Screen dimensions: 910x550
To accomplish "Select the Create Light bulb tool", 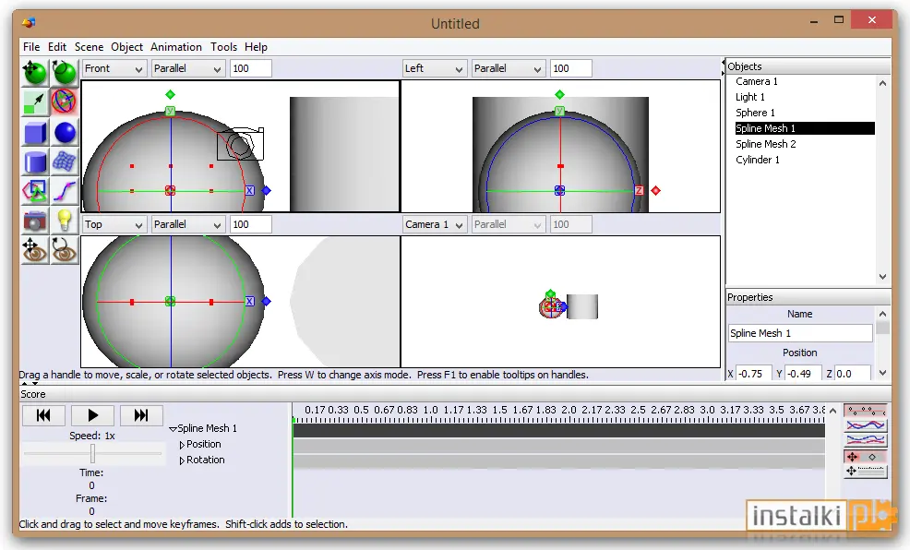I will click(64, 221).
